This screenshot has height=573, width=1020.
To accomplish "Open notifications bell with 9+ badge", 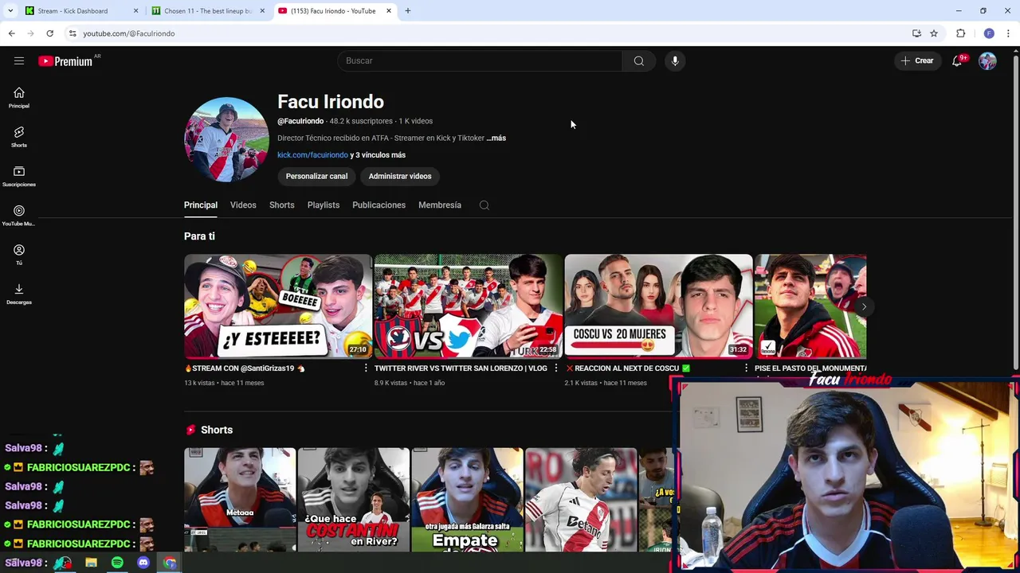I will 957,60.
